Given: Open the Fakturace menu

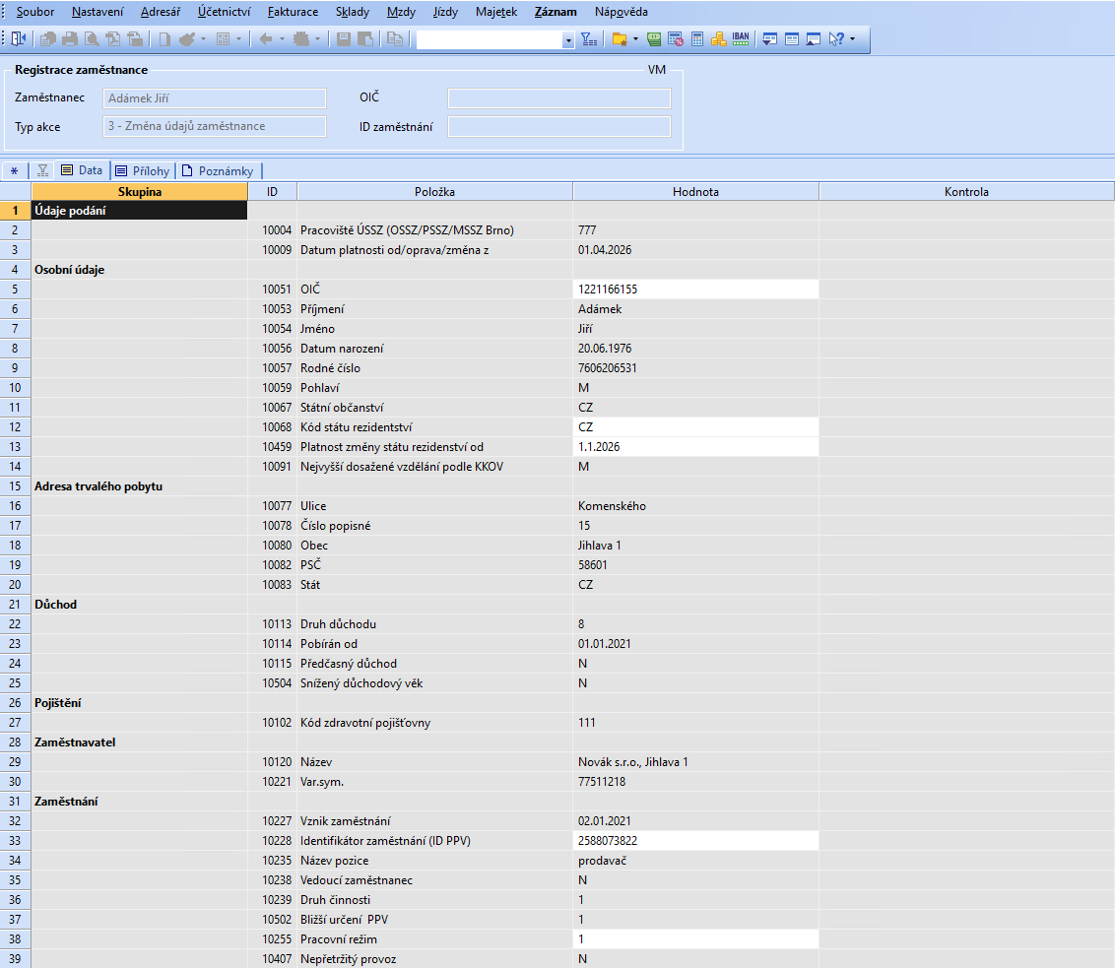Looking at the screenshot, I should pos(293,13).
